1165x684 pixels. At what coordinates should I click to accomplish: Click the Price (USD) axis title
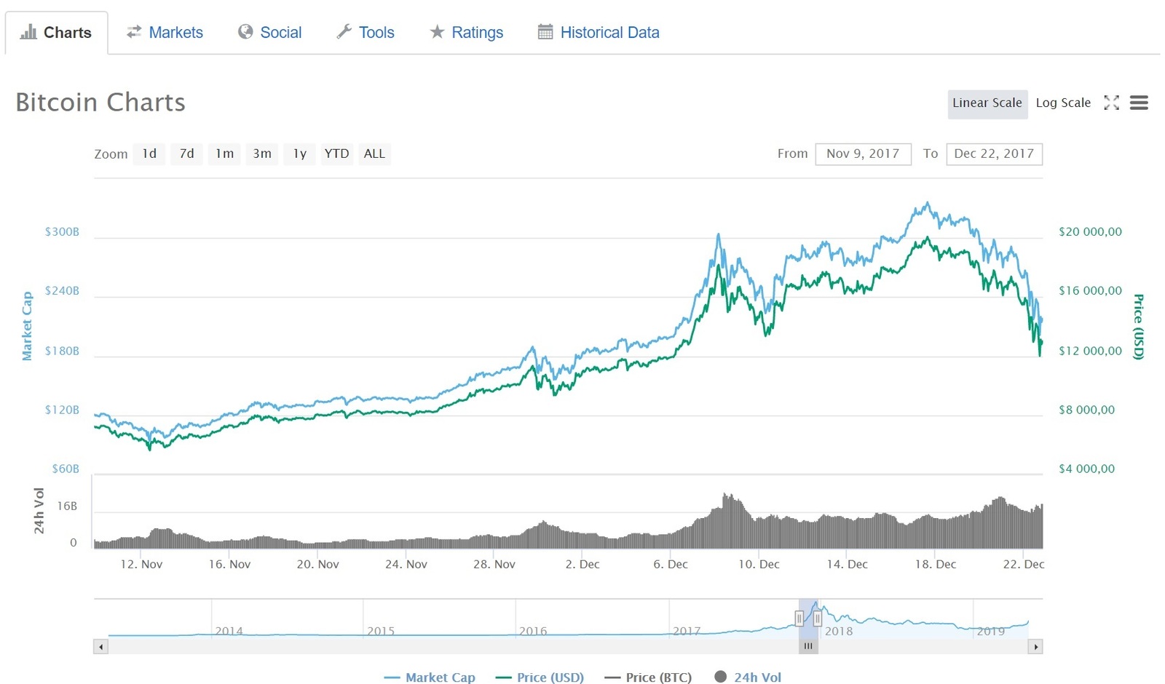1139,327
